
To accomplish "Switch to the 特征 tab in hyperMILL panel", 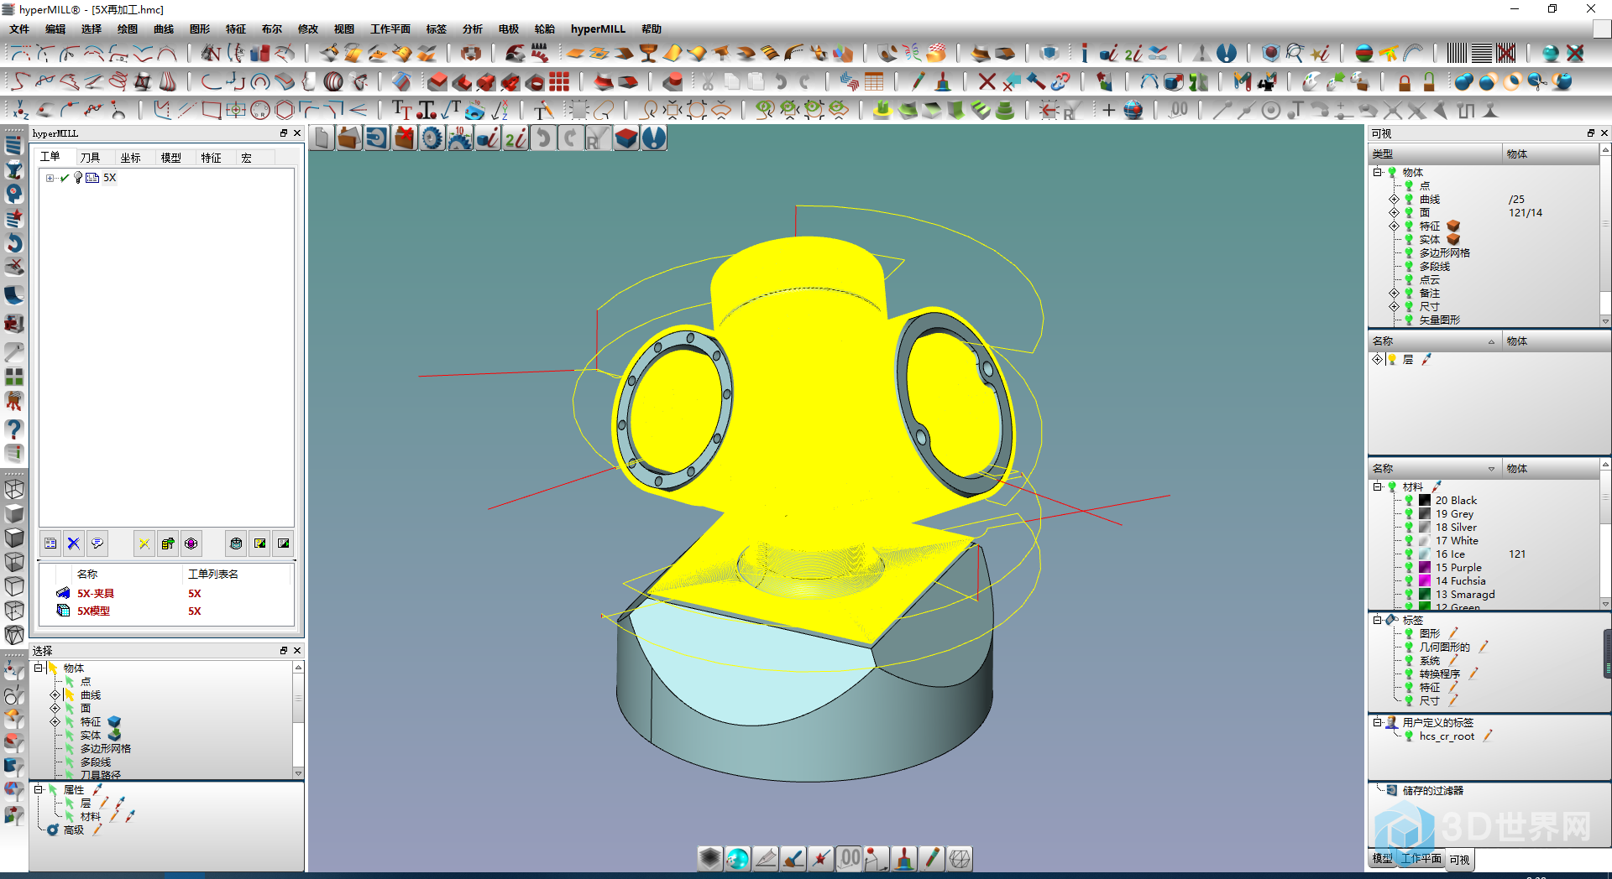I will 211,158.
